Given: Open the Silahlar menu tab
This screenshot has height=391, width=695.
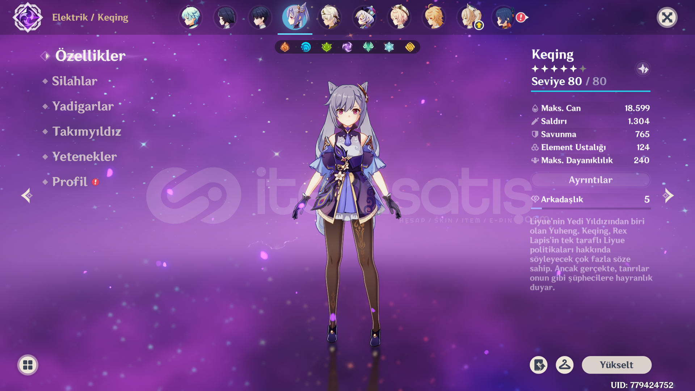Looking at the screenshot, I should coord(75,81).
